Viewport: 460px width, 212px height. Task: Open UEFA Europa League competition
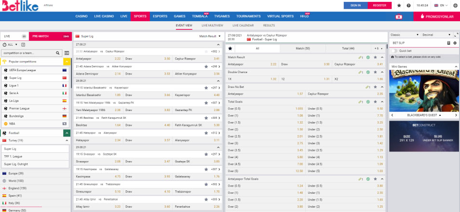tap(35, 71)
